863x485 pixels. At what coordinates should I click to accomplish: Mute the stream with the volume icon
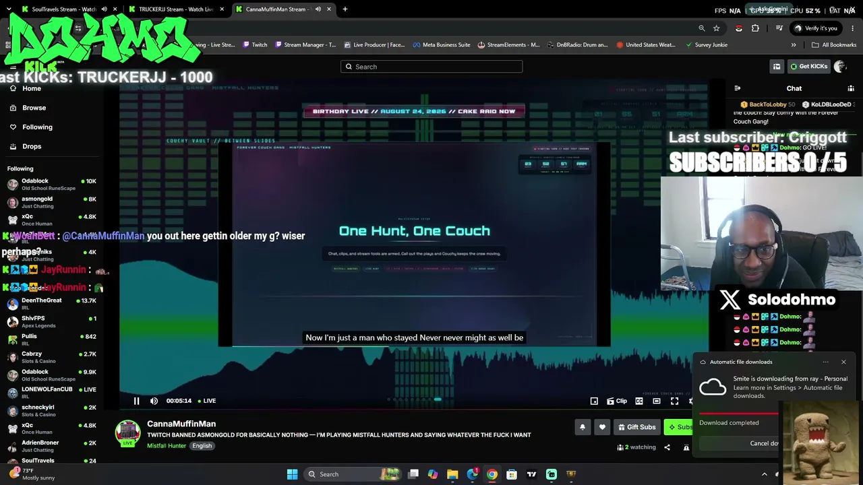[154, 401]
